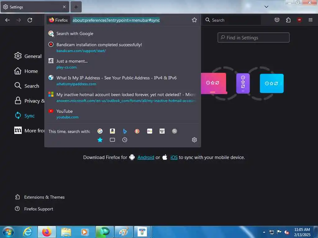The height and width of the screenshot is (238, 318).
Task: Select the gray magnifier search engine icon
Action: [x=175, y=131]
